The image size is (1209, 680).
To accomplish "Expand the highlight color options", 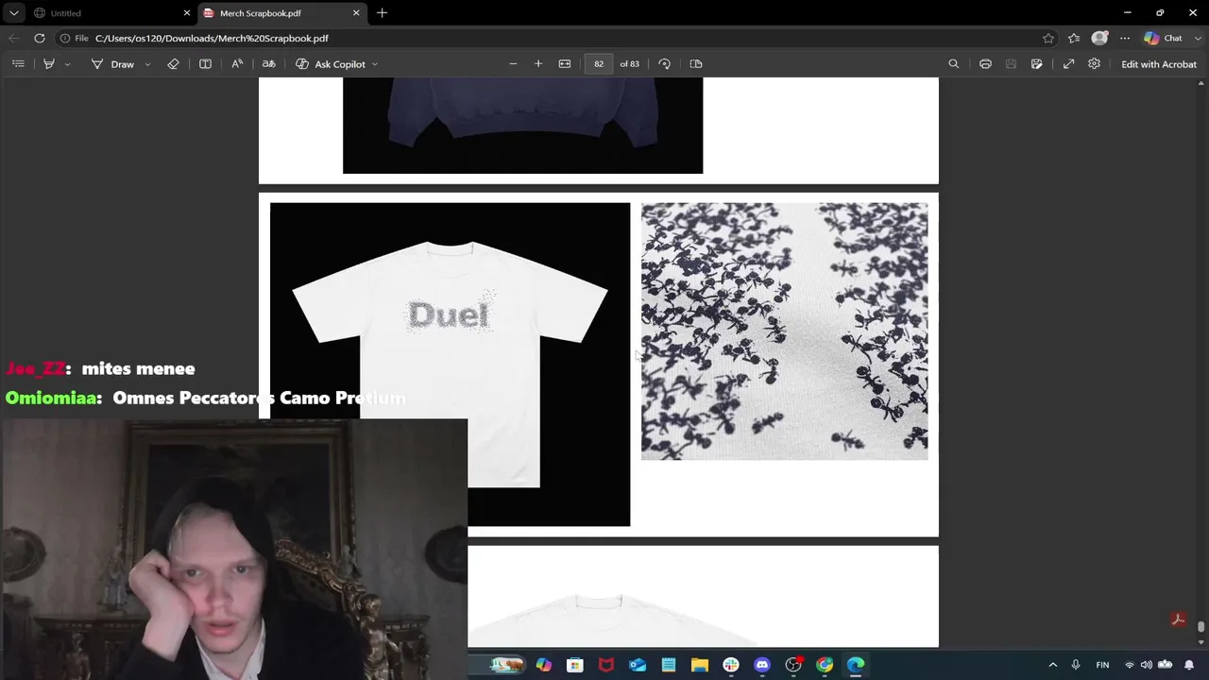I will point(67,64).
